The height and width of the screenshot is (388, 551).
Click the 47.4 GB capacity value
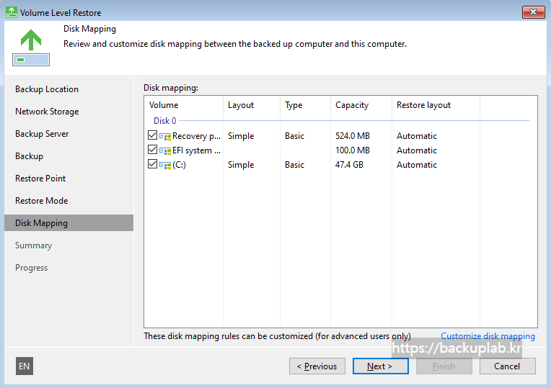pyautogui.click(x=349, y=165)
